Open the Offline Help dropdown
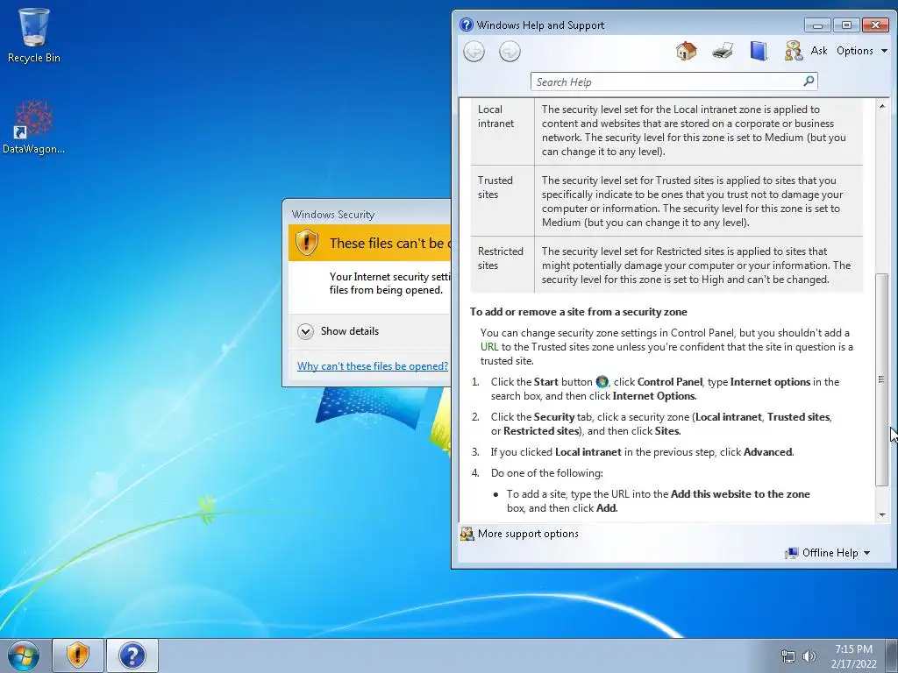Image resolution: width=898 pixels, height=673 pixels. tap(836, 553)
